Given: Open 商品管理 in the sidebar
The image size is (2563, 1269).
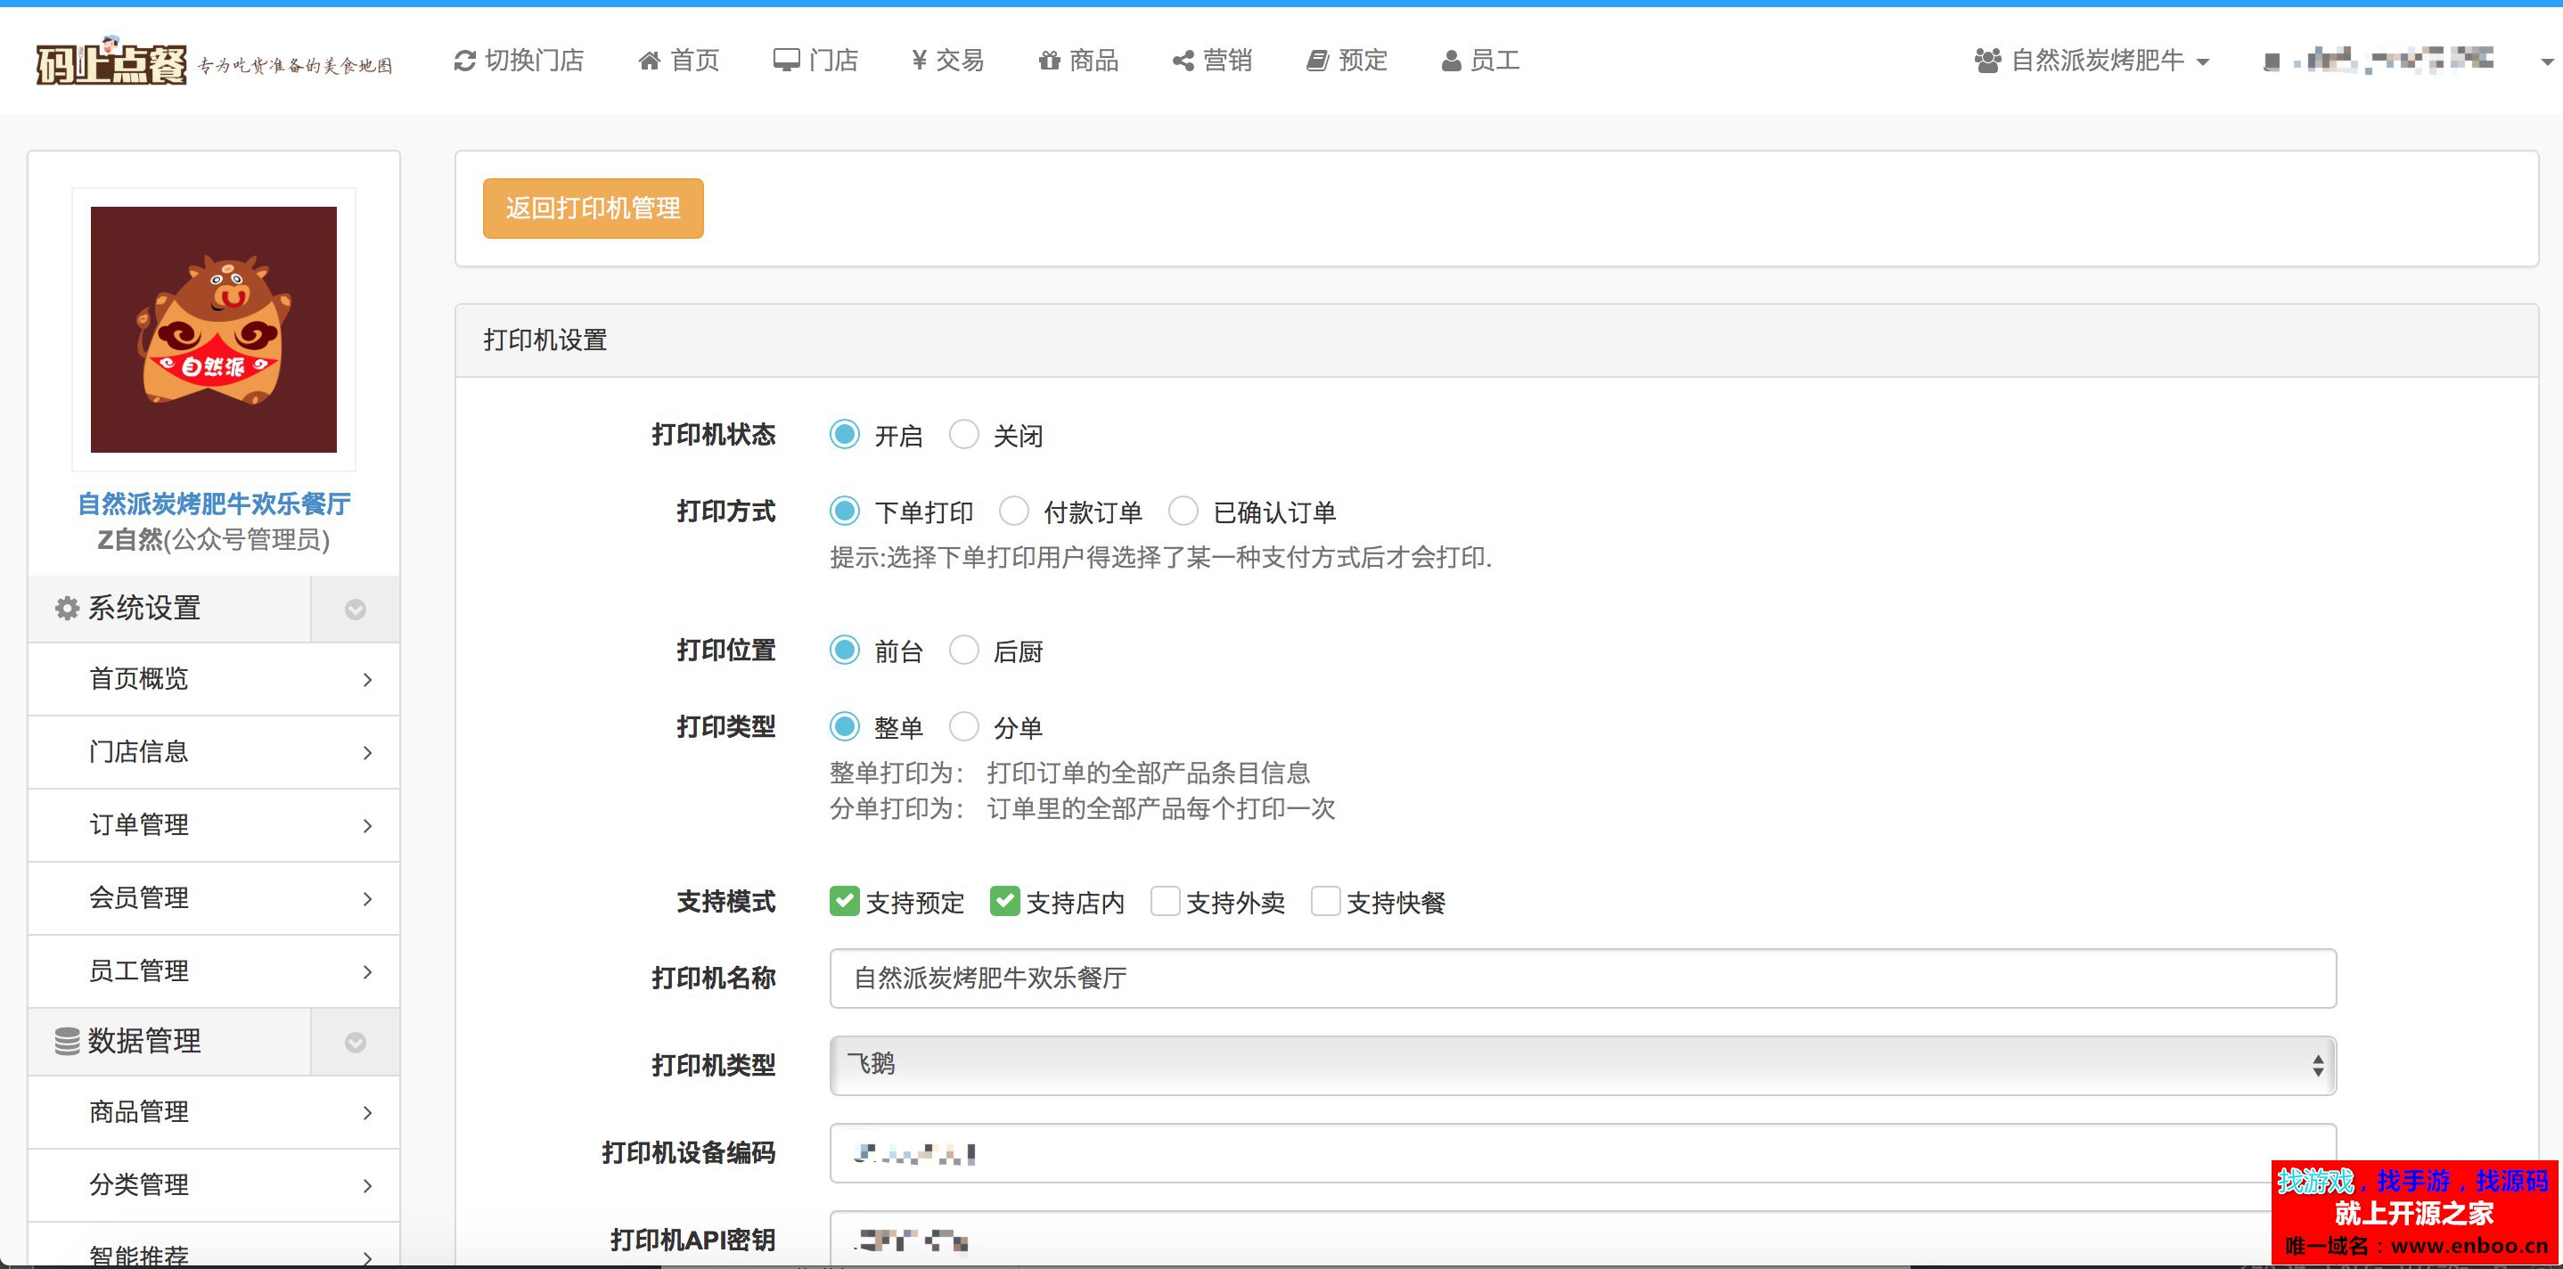Looking at the screenshot, I should tap(214, 1113).
